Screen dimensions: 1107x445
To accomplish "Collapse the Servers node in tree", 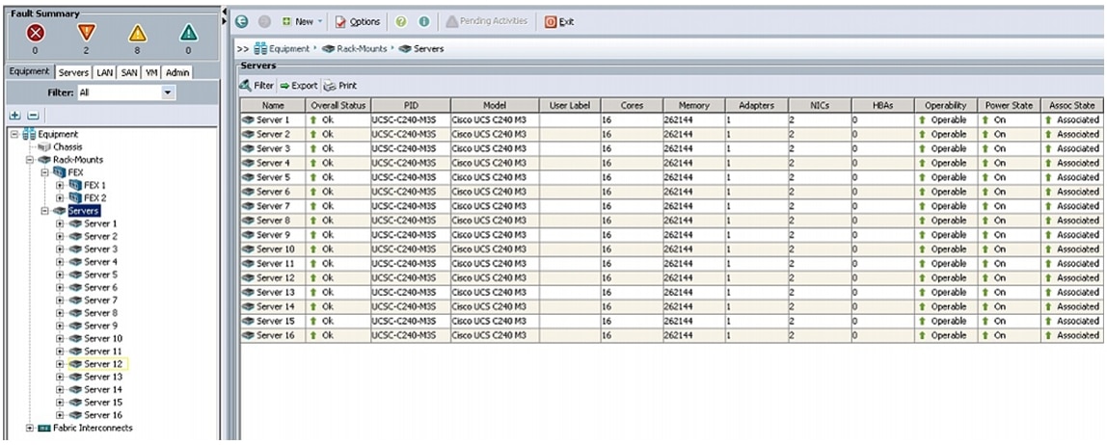I will [x=45, y=211].
